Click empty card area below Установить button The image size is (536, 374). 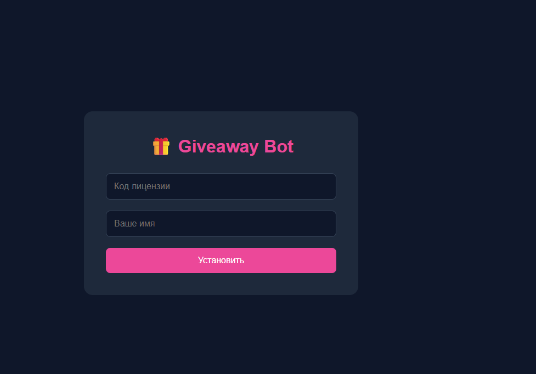221,284
